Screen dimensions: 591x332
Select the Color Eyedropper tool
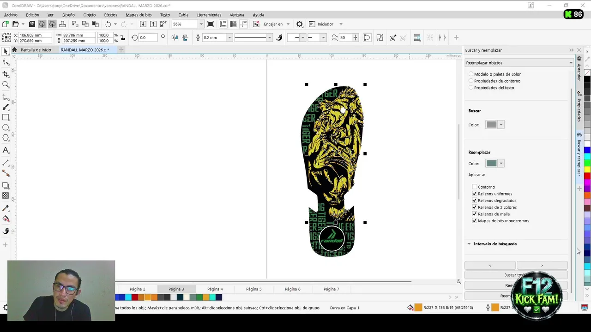tap(6, 208)
